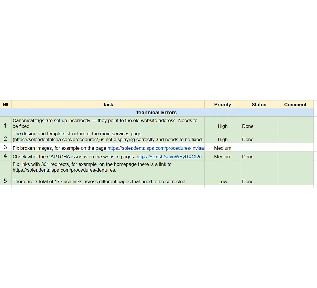Click the High priority cell in row 1
317x288 pixels.
pos(222,123)
